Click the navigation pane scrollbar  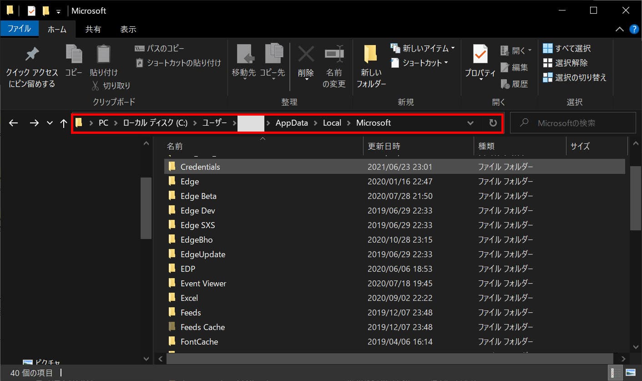click(x=146, y=207)
